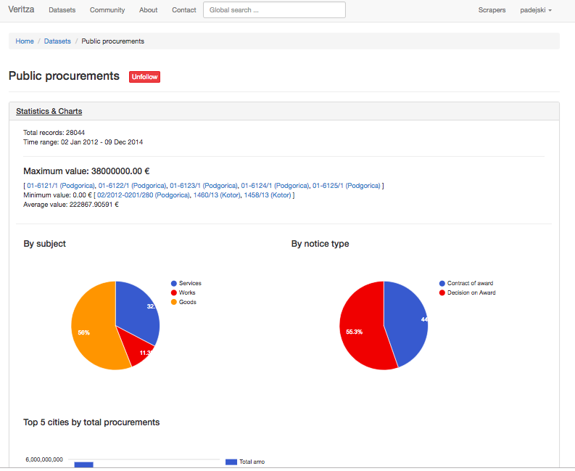The height and width of the screenshot is (471, 575).
Task: Open procurement 1460/13 (Kotor)
Action: click(x=217, y=195)
